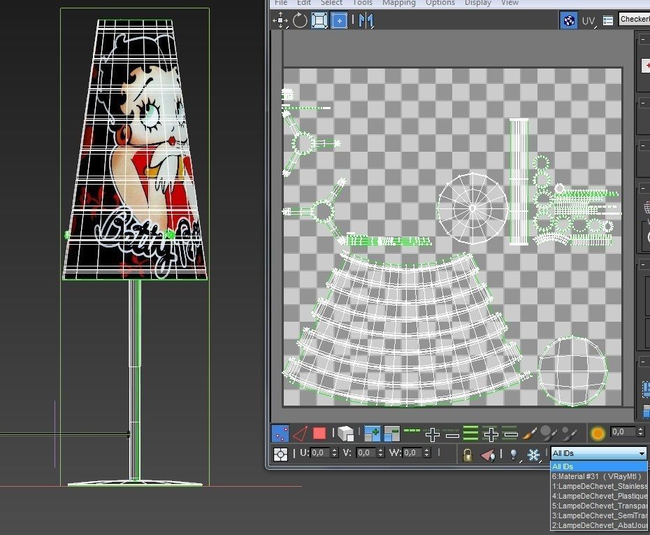Activate the Freeform mode tool
The image size is (650, 535).
[x=339, y=20]
